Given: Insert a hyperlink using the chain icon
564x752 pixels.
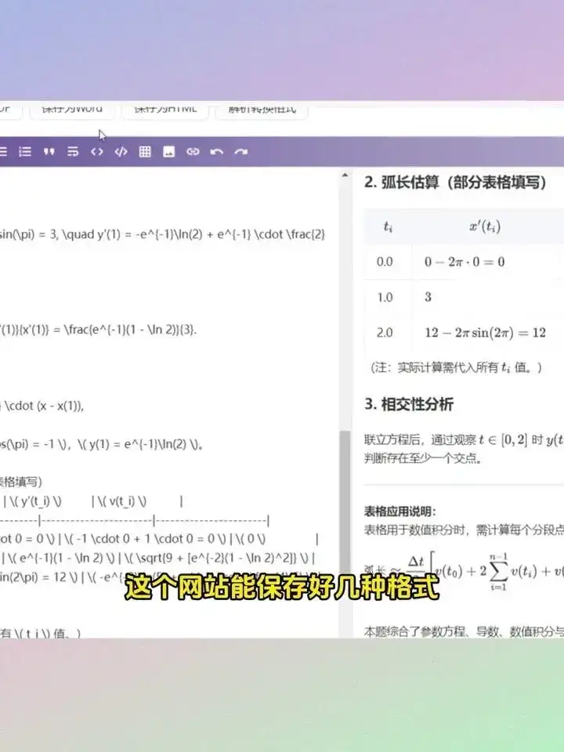Looking at the screenshot, I should tap(193, 152).
